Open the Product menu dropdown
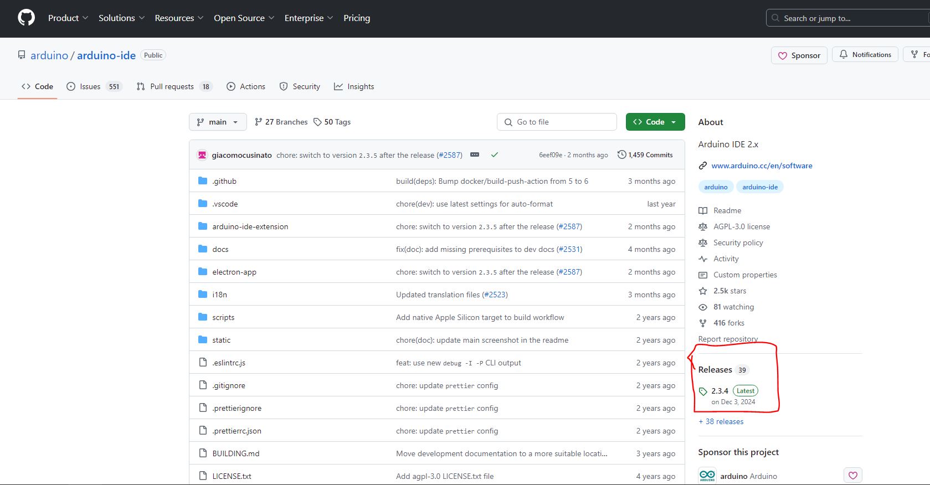This screenshot has width=930, height=485. point(68,18)
